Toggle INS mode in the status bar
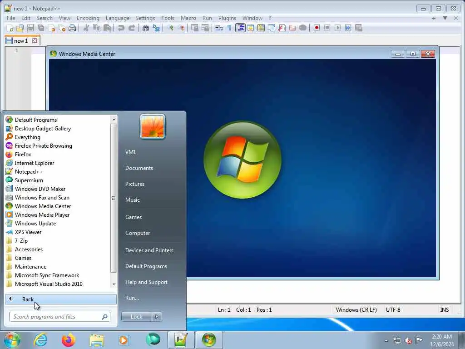 pyautogui.click(x=444, y=310)
